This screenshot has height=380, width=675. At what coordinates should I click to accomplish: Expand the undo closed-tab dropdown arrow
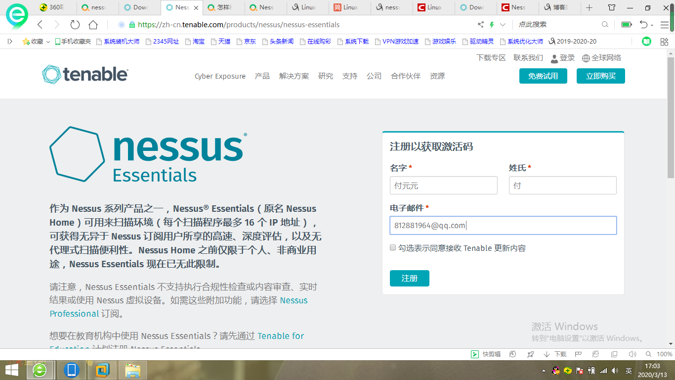coord(652,25)
